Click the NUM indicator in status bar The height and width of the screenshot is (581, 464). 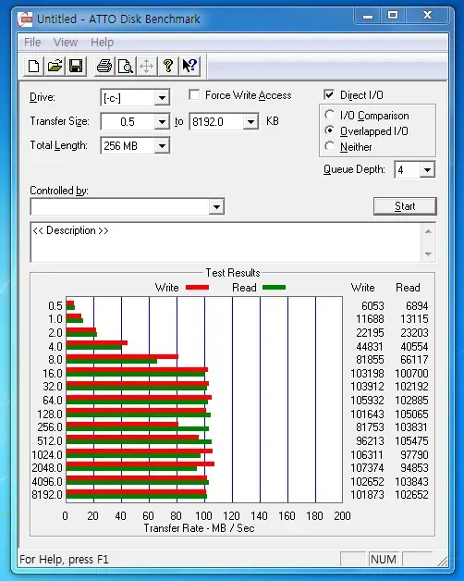pyautogui.click(x=384, y=559)
